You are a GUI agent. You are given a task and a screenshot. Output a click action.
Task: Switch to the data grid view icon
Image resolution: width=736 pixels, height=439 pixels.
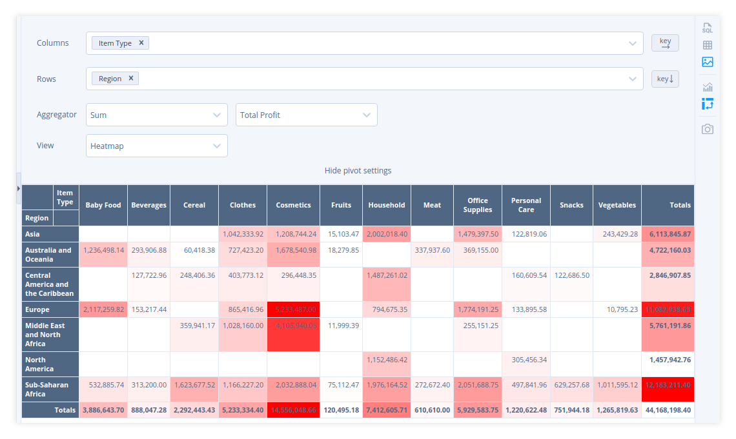pyautogui.click(x=708, y=45)
